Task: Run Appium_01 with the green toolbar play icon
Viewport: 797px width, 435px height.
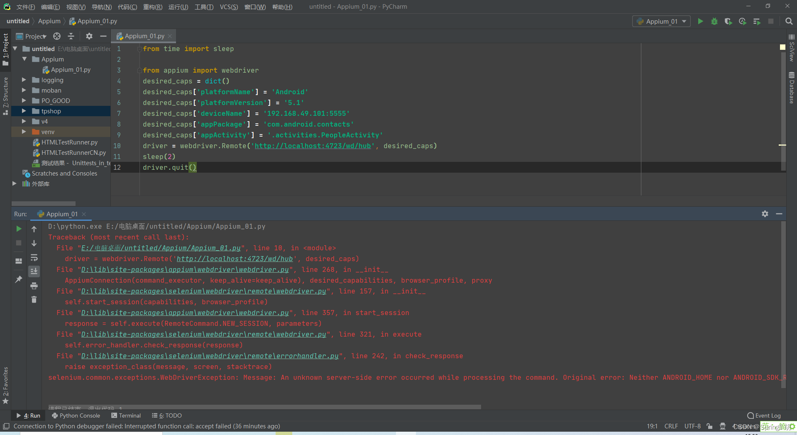Action: (x=700, y=21)
